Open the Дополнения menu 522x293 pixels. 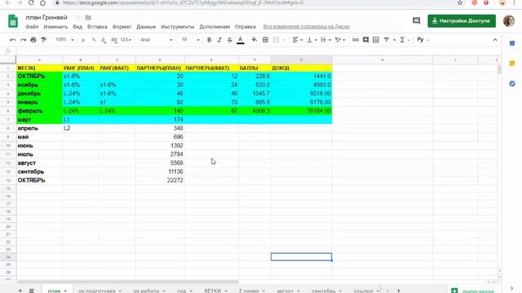coord(215,27)
